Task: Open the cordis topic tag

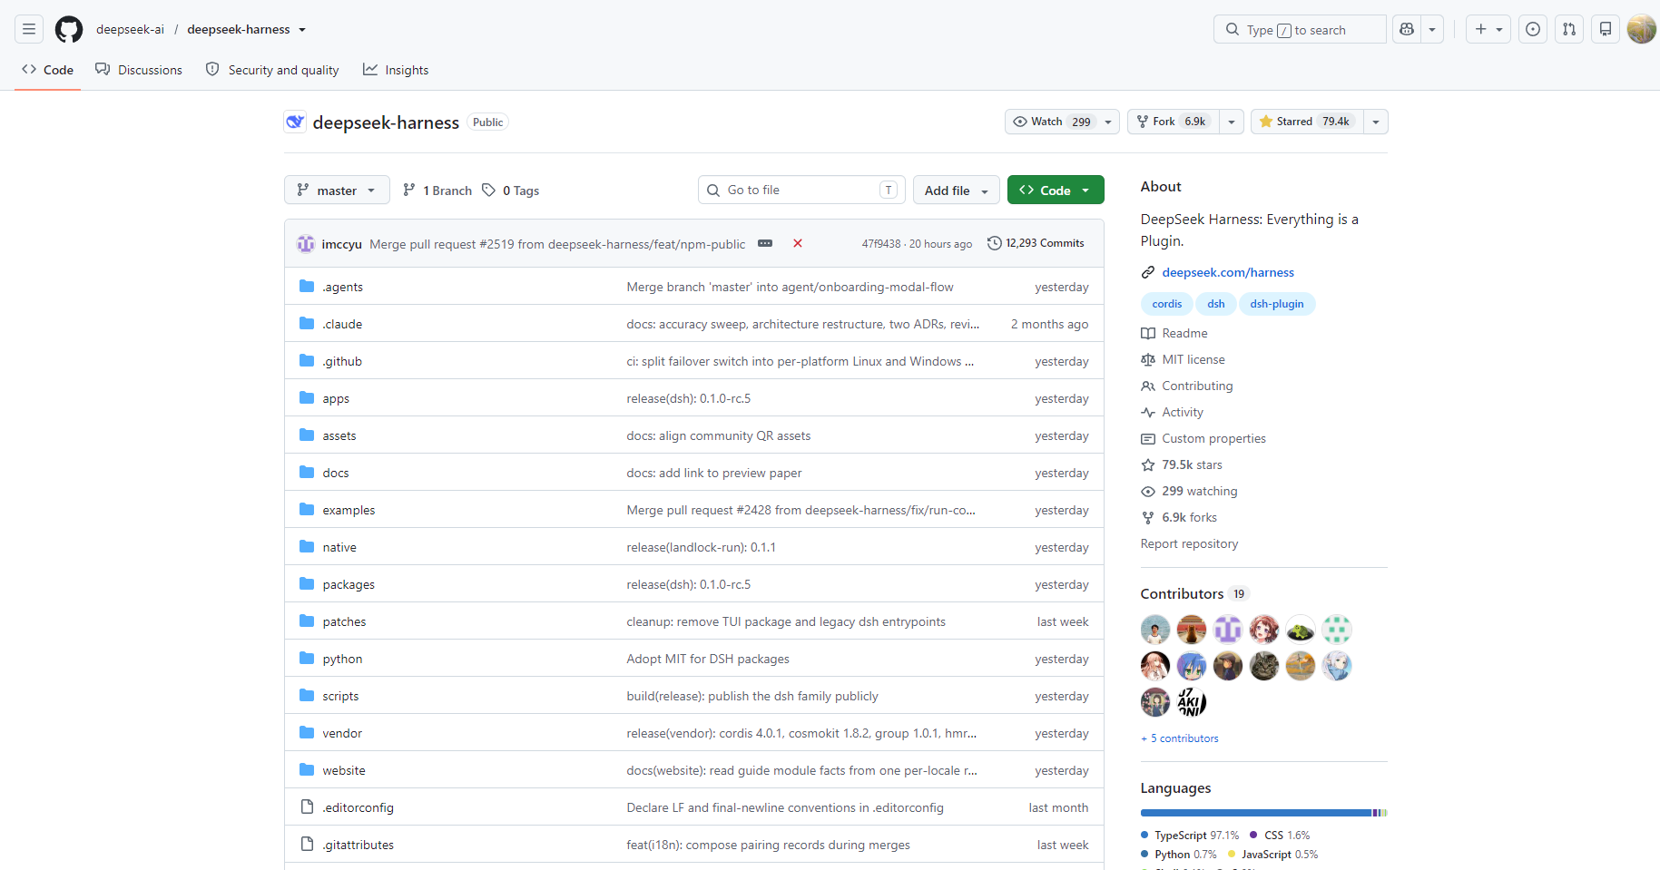Action: tap(1167, 304)
